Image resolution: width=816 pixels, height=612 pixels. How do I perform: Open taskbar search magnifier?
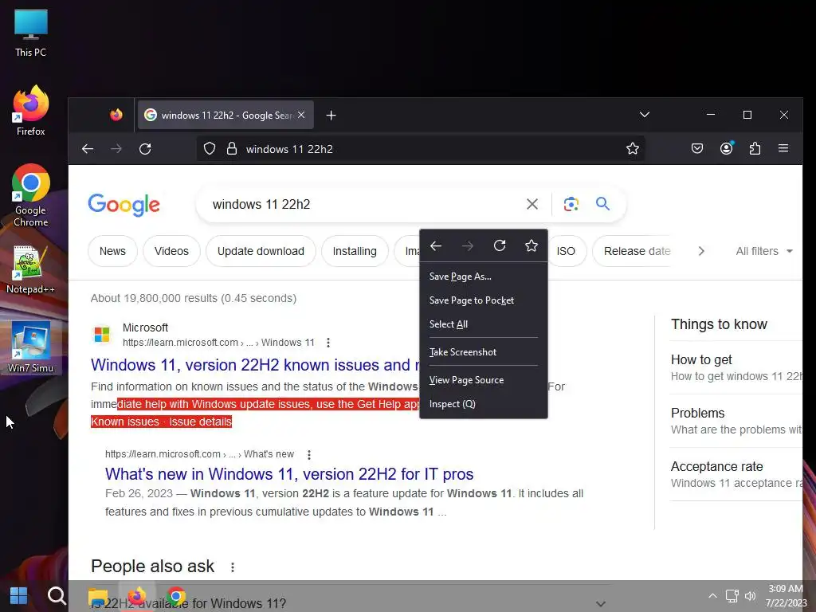(57, 596)
